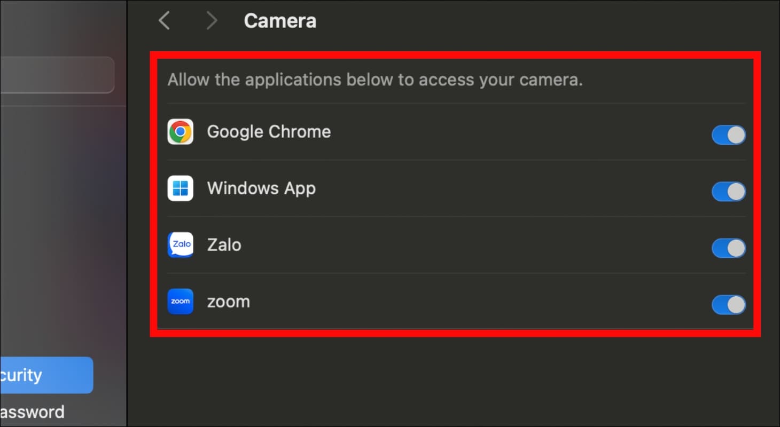Select the Windows App text label
780x427 pixels.
click(x=261, y=188)
